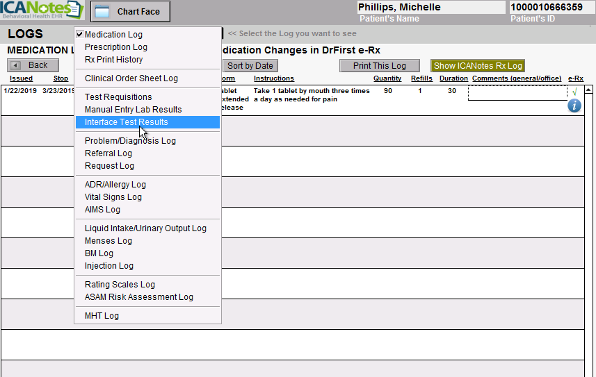Click Sort by Date button
The width and height of the screenshot is (596, 377).
(250, 66)
